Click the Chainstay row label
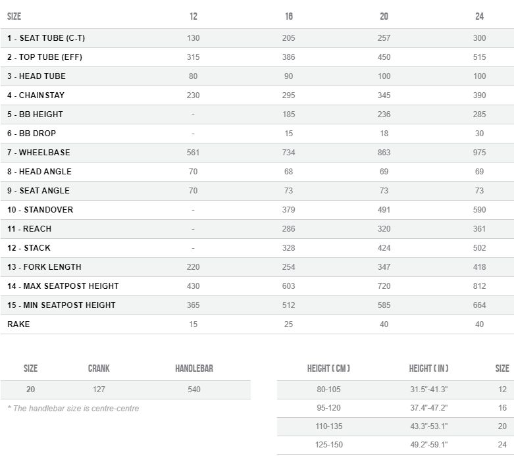 point(36,95)
